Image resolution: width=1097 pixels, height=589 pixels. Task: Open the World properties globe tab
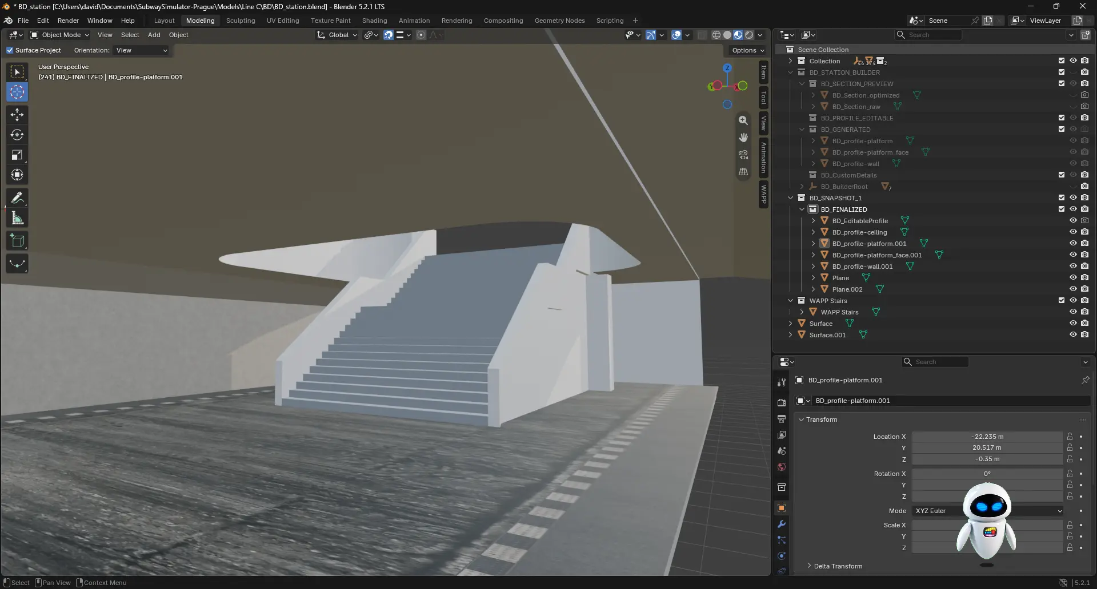click(782, 467)
